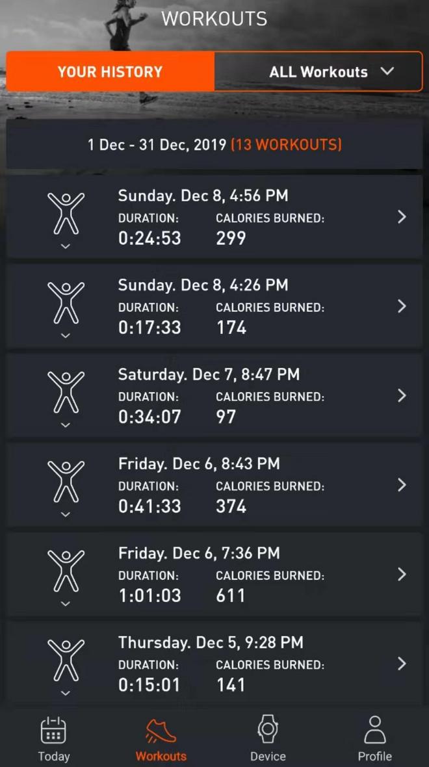Open details arrow for Dec 6, 7:36 PM workout
The width and height of the screenshot is (429, 767).
tap(402, 574)
